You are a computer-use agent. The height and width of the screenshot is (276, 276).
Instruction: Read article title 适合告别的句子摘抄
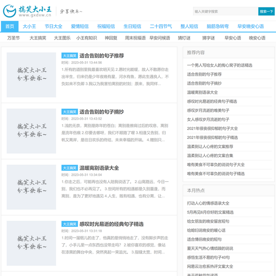[x=101, y=112]
